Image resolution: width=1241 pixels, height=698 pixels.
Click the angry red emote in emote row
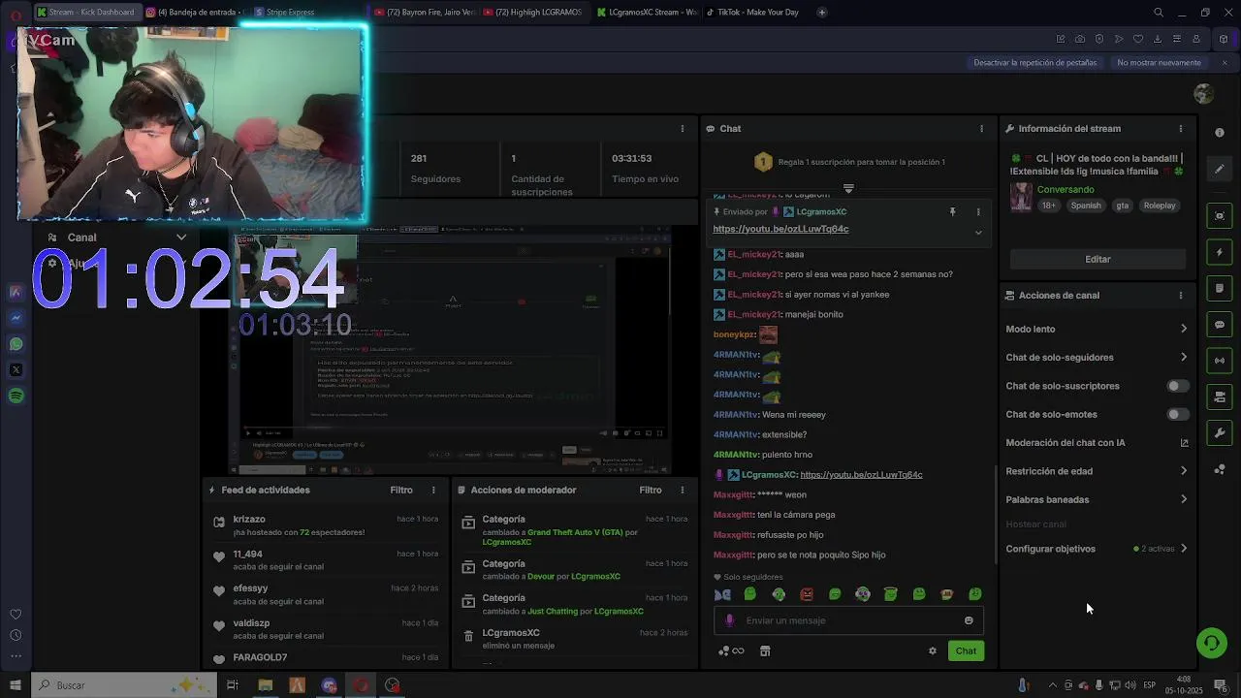coord(807,594)
